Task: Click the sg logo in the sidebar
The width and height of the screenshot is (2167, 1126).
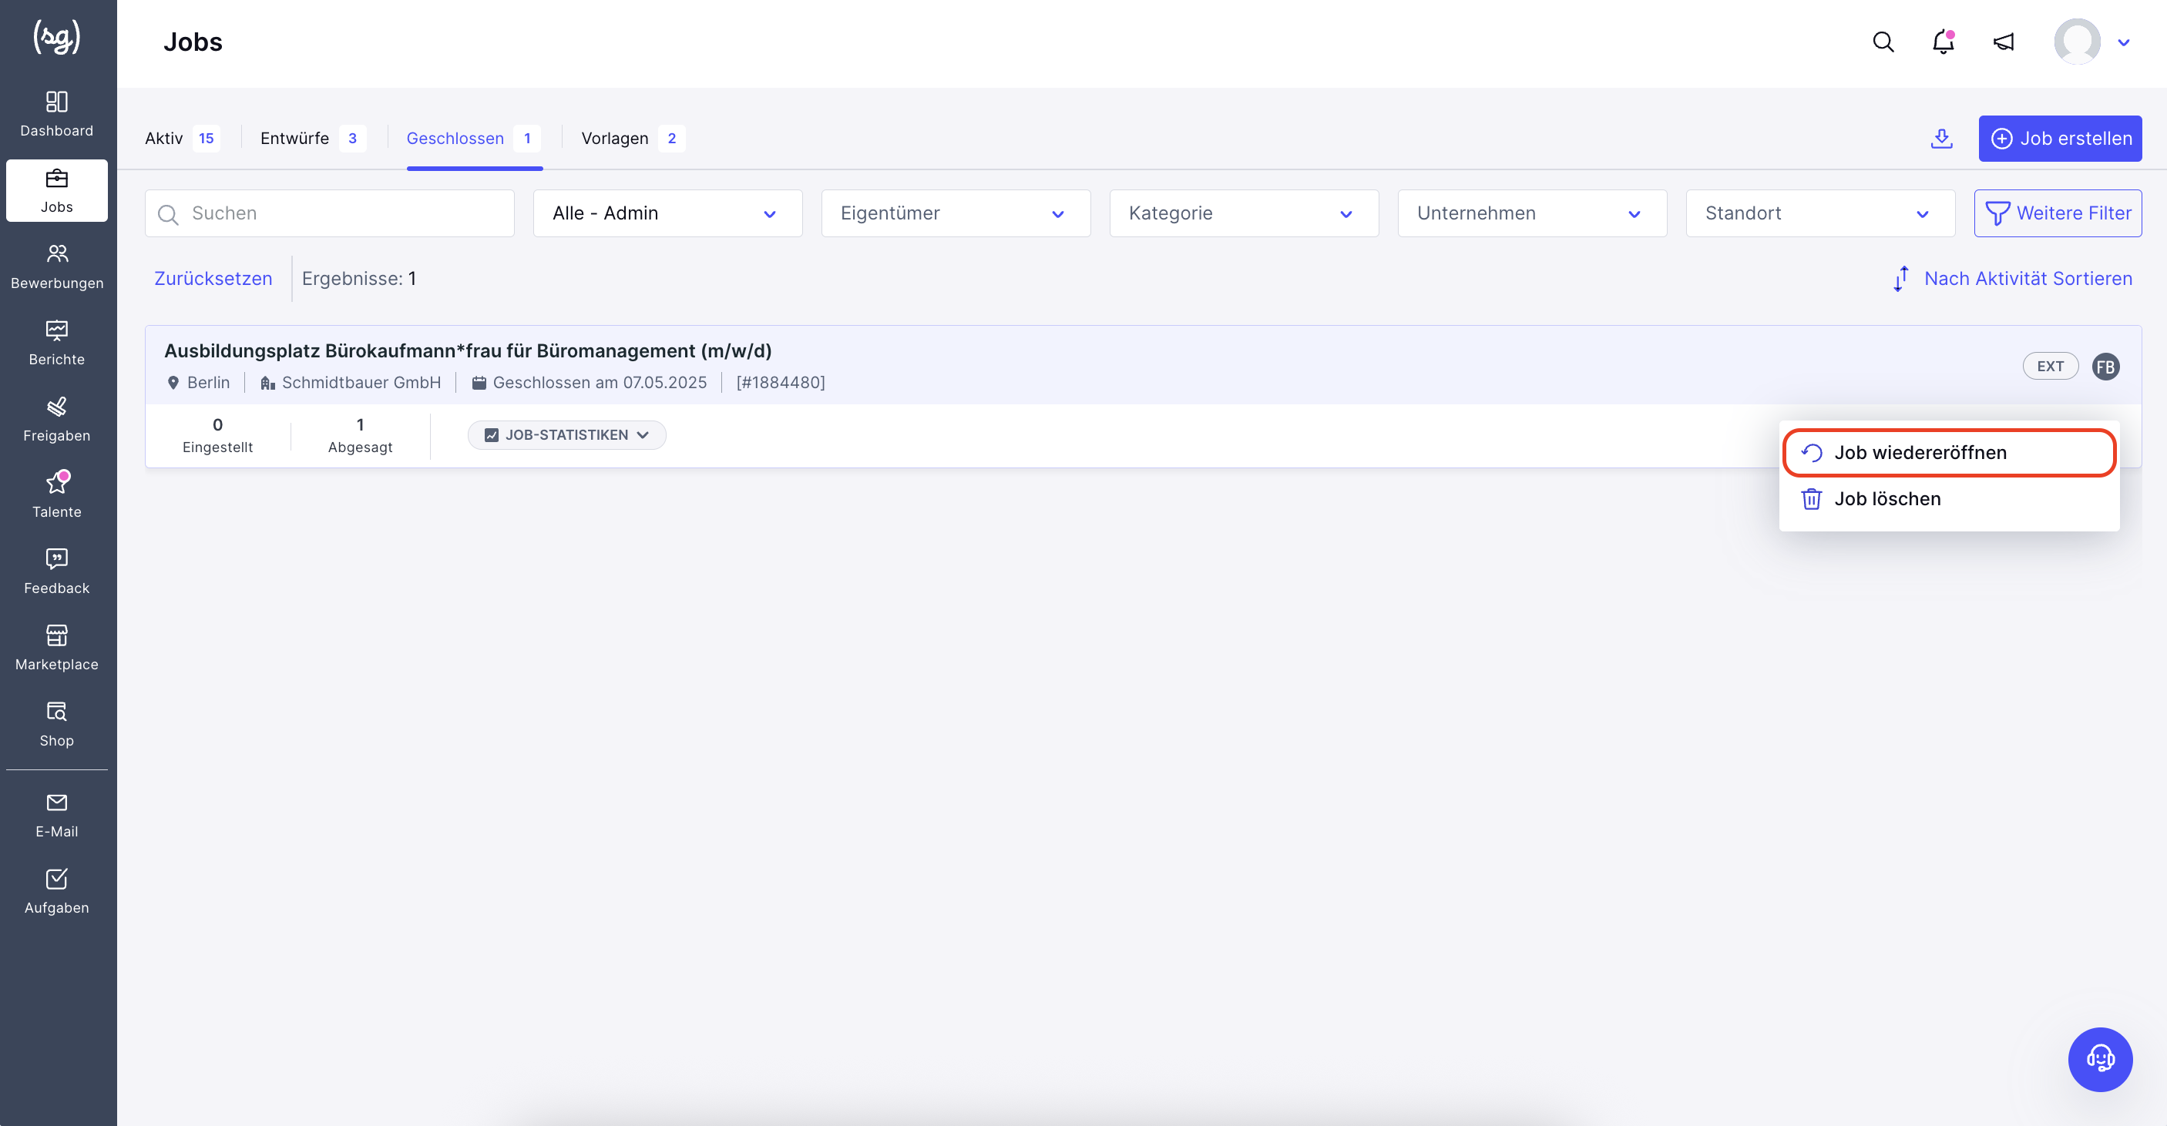Action: pos(56,37)
